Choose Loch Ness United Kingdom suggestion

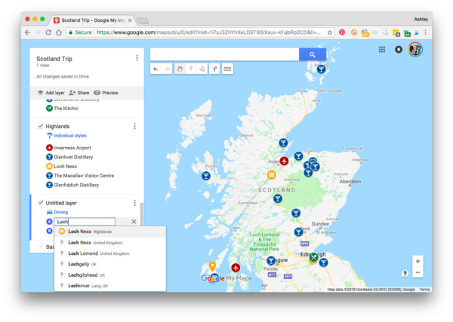pos(110,243)
